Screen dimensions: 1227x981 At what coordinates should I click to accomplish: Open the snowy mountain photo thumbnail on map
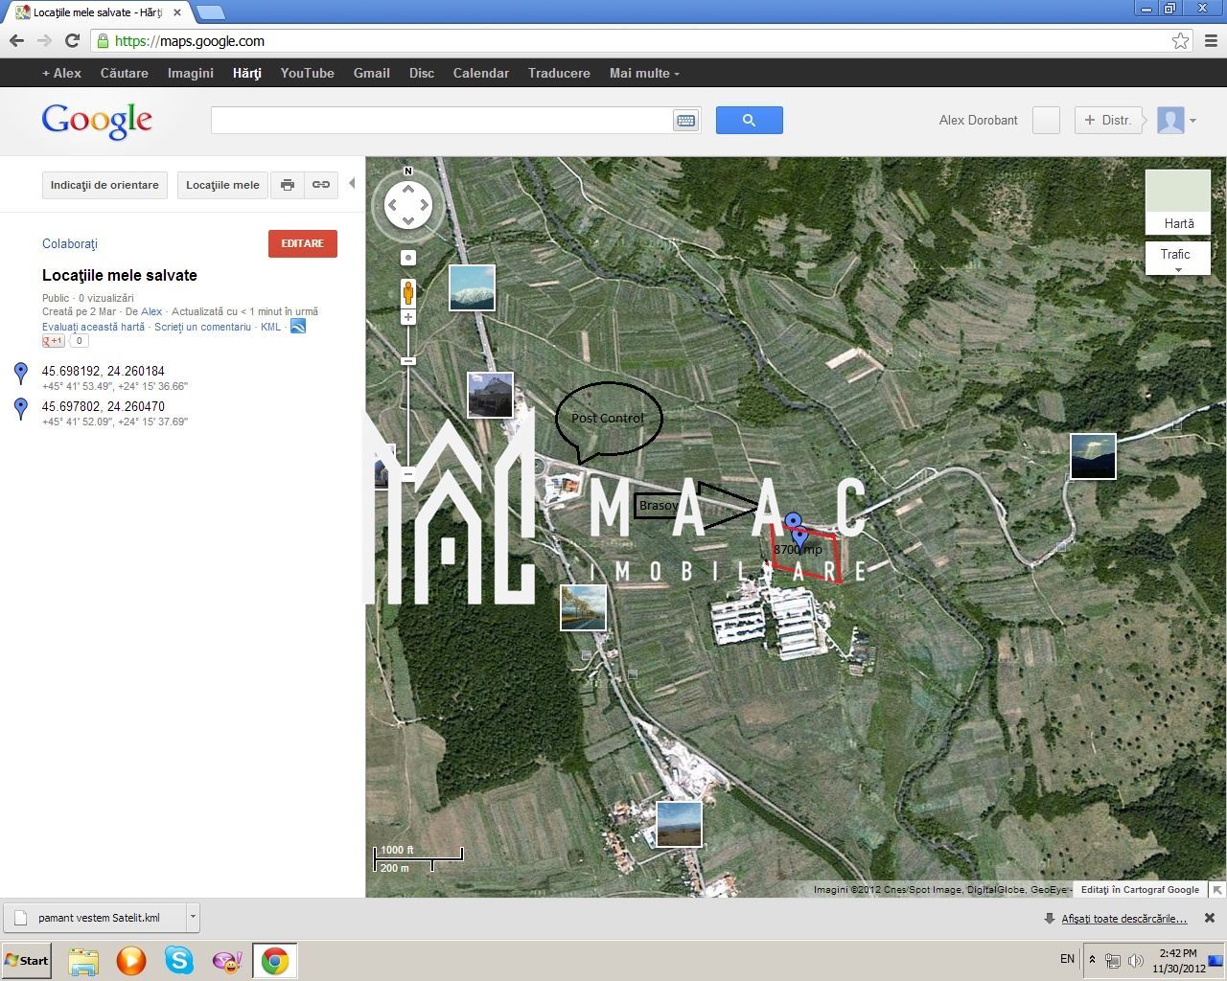(x=473, y=287)
